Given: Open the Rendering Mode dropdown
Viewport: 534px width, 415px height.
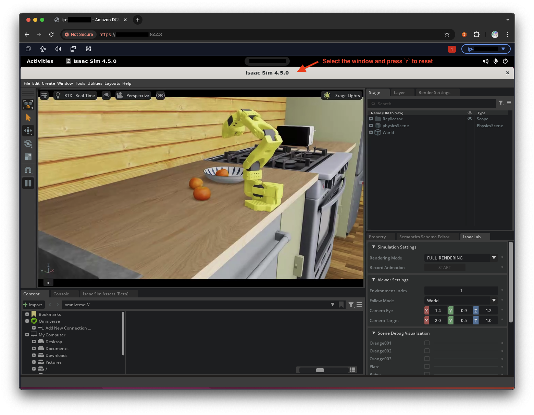Looking at the screenshot, I should point(460,258).
